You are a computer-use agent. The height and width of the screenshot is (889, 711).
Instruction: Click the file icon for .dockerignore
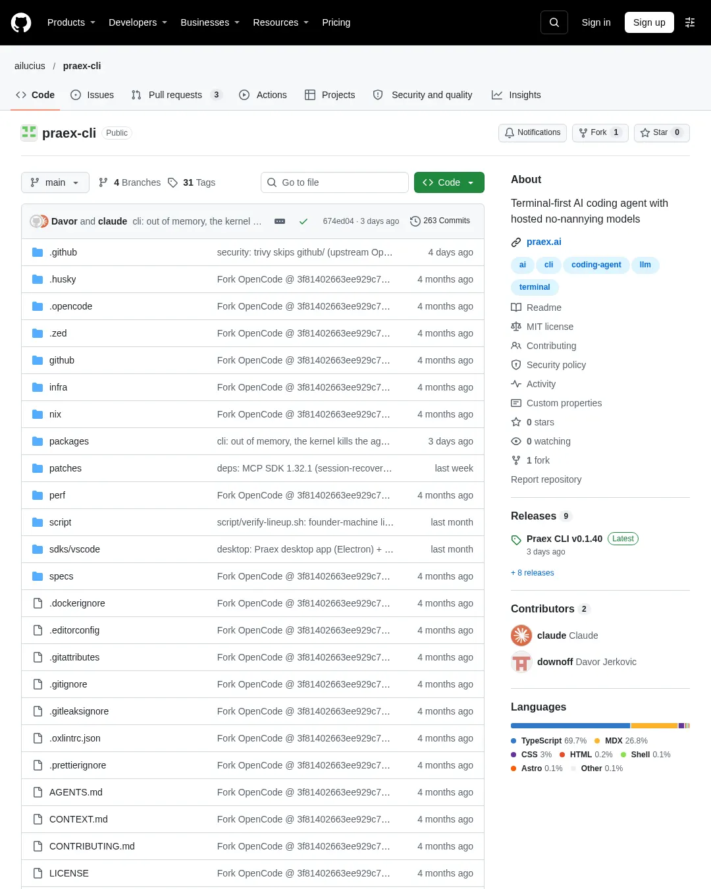coord(38,603)
